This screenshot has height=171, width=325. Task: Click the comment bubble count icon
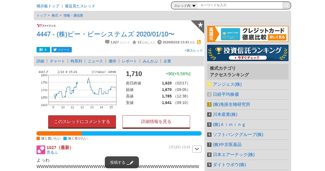(107, 42)
